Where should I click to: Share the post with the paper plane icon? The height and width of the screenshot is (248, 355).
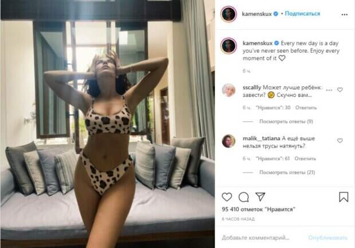click(260, 196)
